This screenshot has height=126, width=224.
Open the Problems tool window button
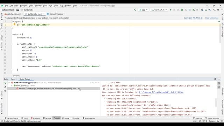coord(35,118)
